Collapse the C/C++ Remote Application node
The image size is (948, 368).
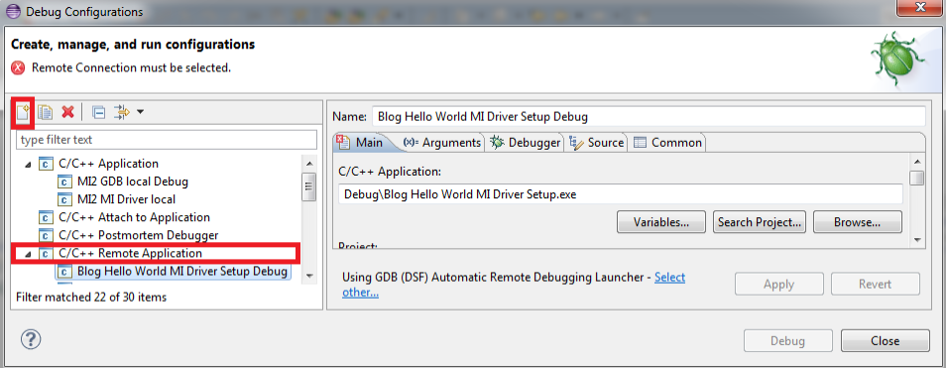[x=28, y=254]
